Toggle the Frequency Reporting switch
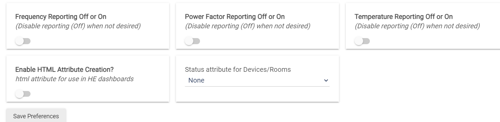Viewport: 500px width, 122px height. pyautogui.click(x=23, y=41)
